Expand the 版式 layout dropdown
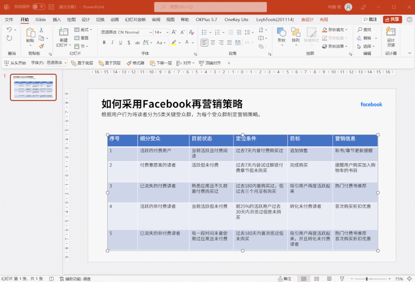Viewport: 415px width, 282px height. tap(83, 30)
